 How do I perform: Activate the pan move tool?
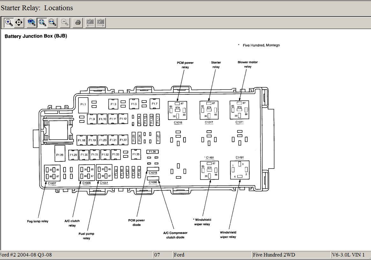[19, 22]
